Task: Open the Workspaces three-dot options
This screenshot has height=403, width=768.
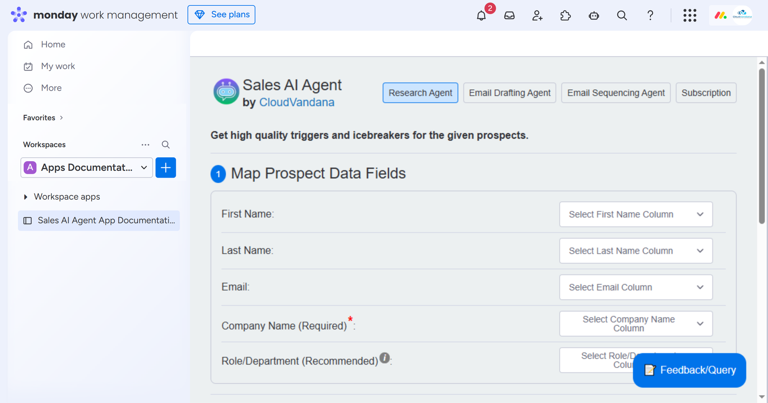Action: pos(145,144)
